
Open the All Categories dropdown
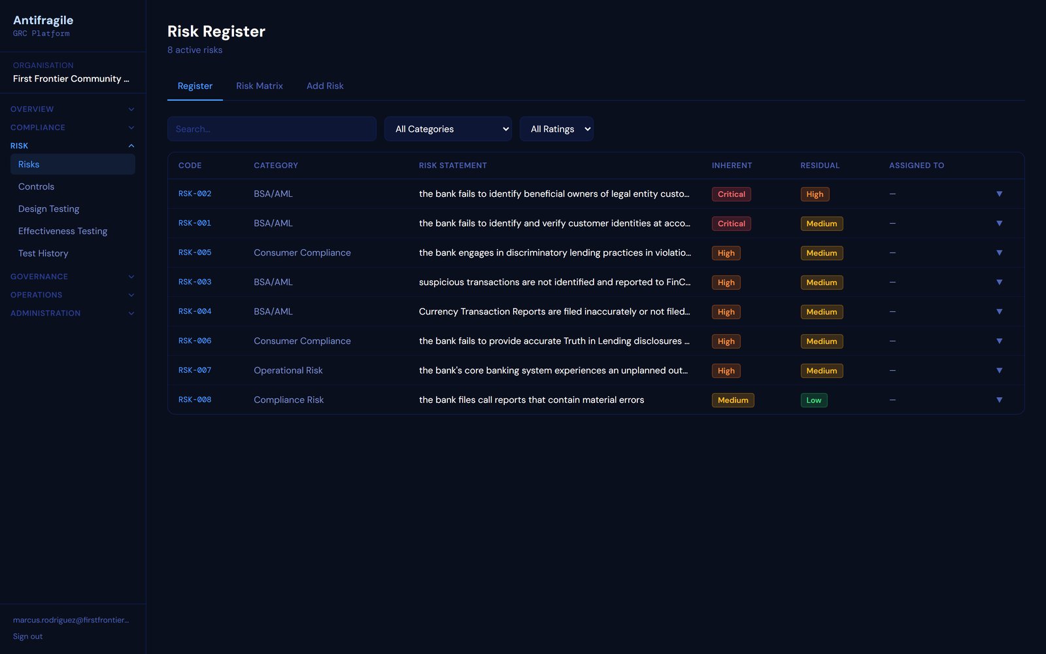[x=448, y=129]
